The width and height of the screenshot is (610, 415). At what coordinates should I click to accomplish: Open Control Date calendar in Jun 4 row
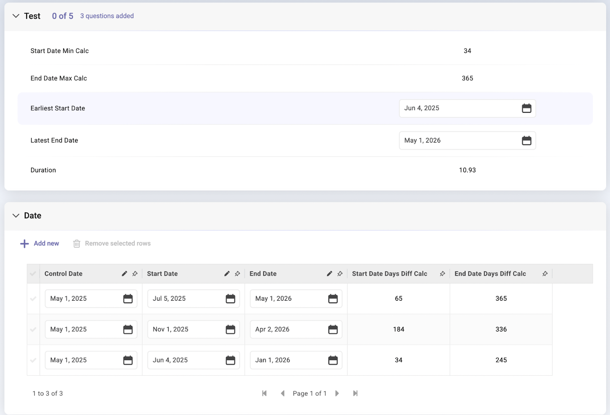point(128,360)
